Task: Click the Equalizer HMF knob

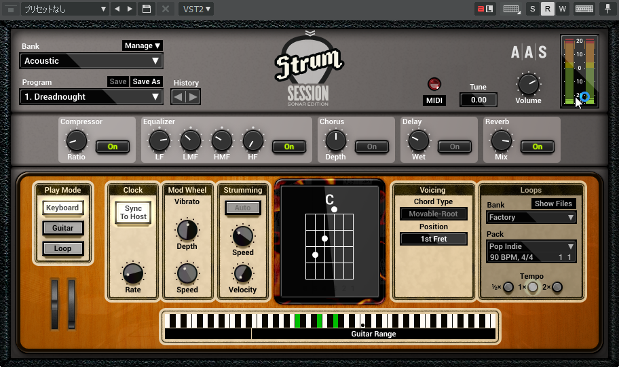Action: point(221,141)
